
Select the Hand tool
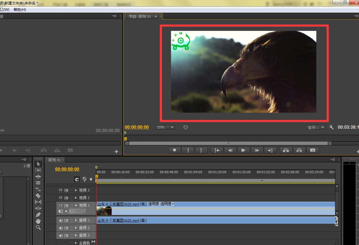[x=38, y=221]
